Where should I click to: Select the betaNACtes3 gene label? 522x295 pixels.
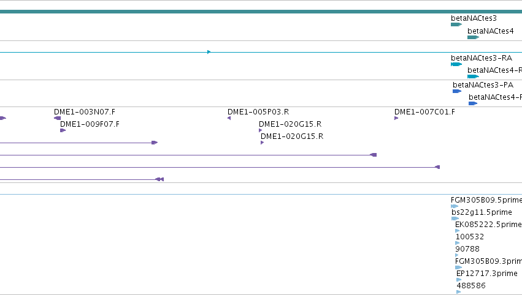point(474,18)
